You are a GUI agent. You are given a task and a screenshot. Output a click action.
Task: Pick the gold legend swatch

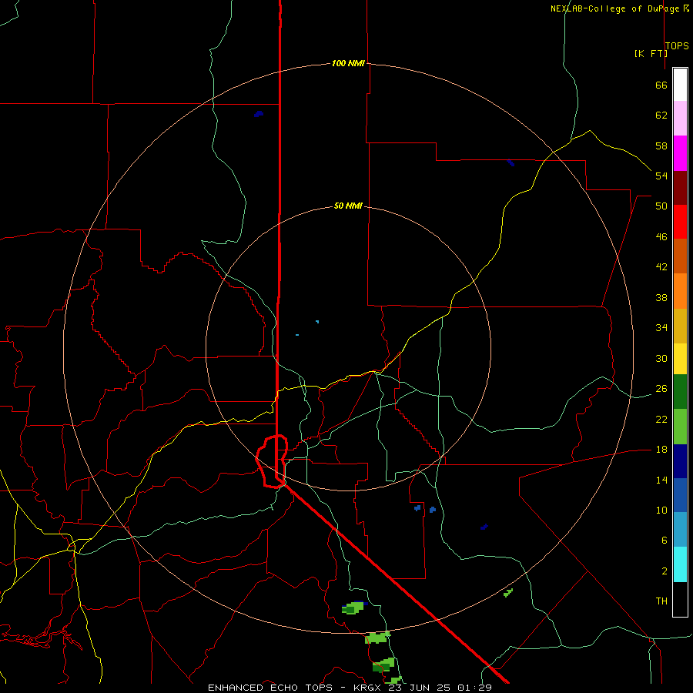(680, 326)
